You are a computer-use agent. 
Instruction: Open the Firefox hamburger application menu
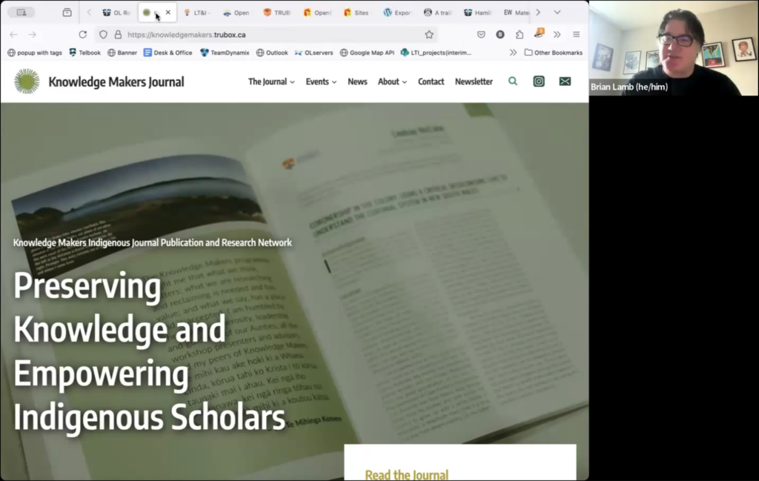pos(576,34)
